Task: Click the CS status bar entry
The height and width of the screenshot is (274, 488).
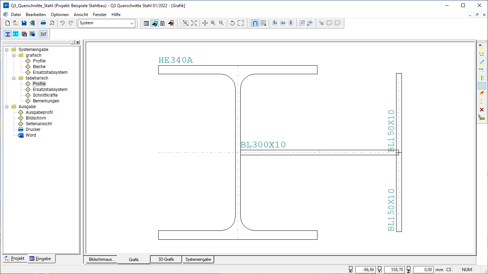Action: coord(449,270)
